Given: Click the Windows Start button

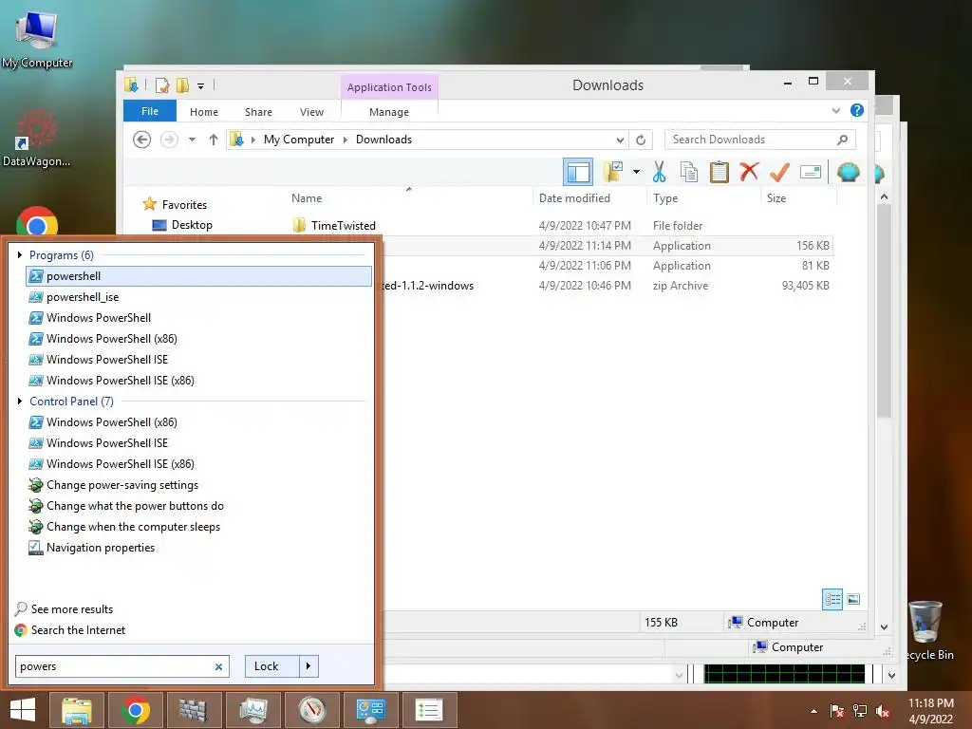Looking at the screenshot, I should [x=23, y=710].
